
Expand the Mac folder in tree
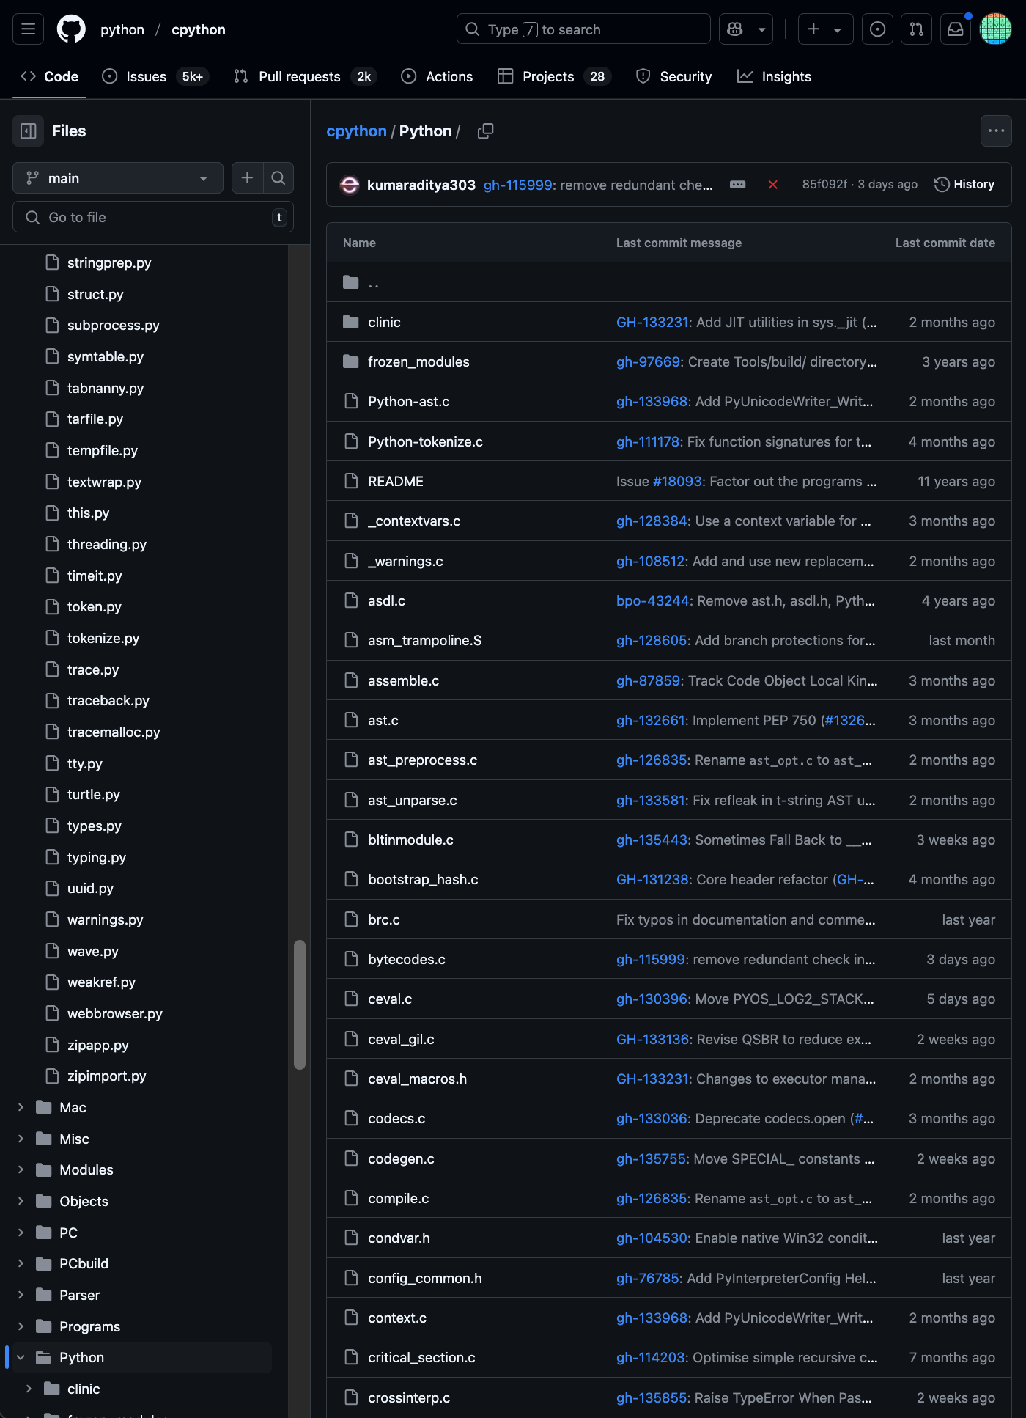tap(21, 1107)
